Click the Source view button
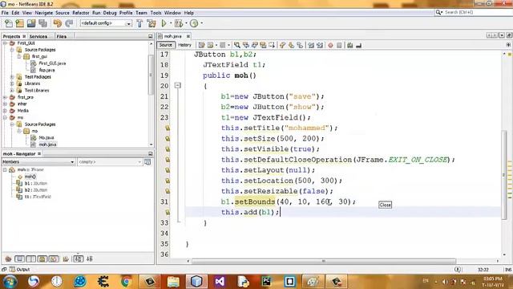The image size is (513, 289). point(166,45)
